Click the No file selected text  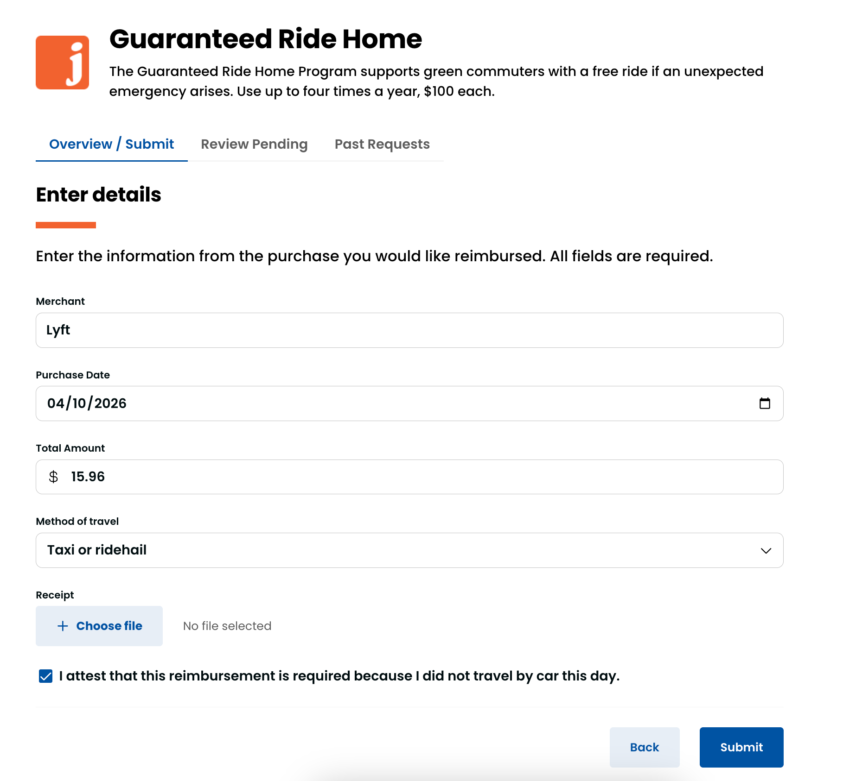(x=227, y=626)
